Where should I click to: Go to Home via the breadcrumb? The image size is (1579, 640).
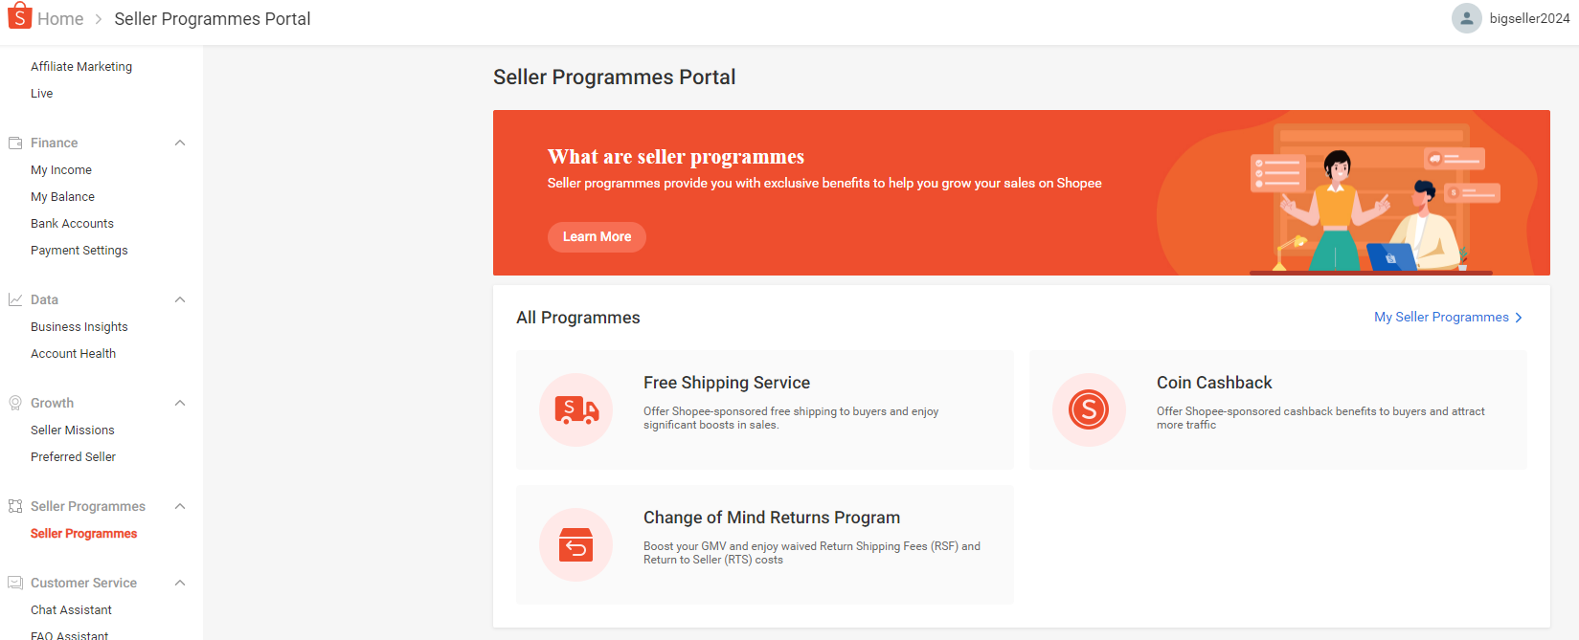[x=60, y=17]
